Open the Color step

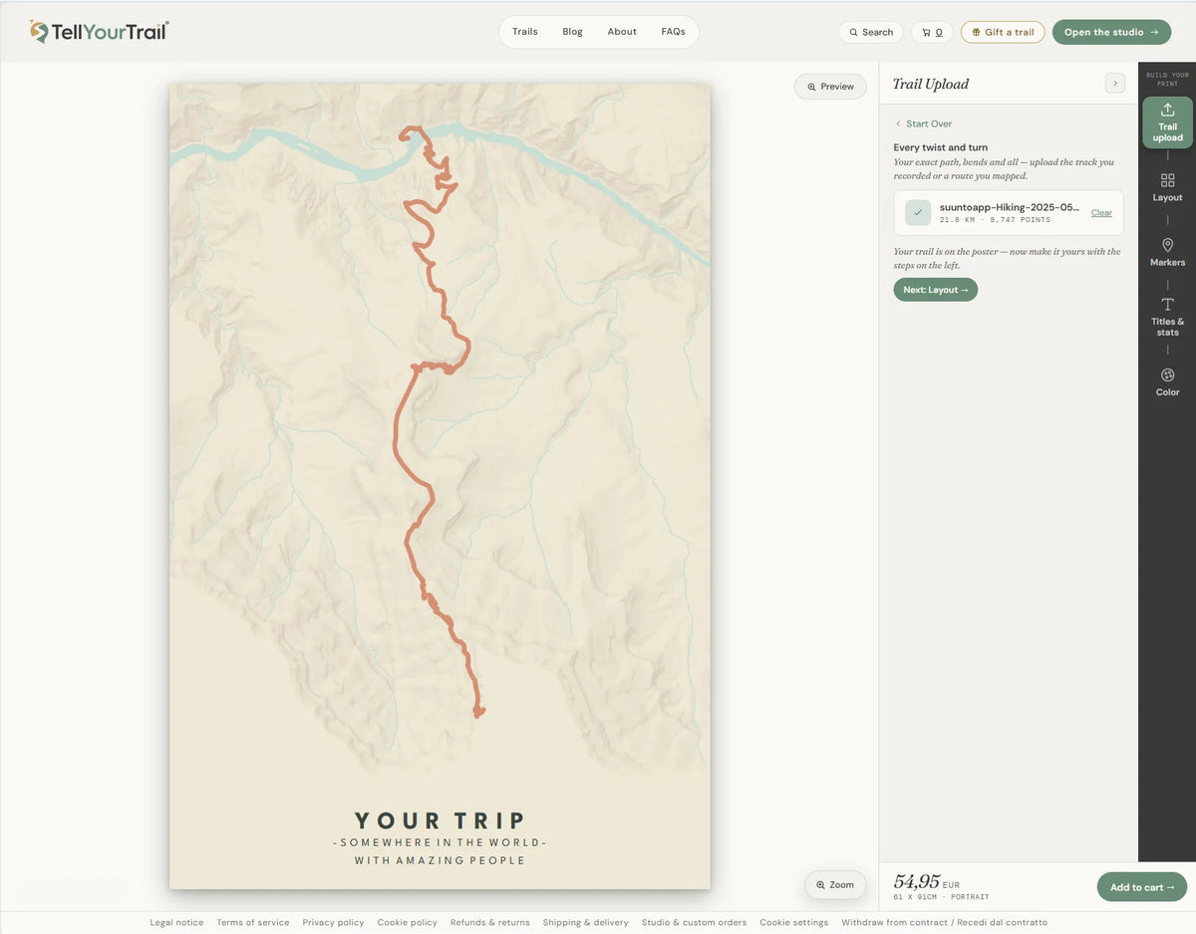(x=1167, y=381)
